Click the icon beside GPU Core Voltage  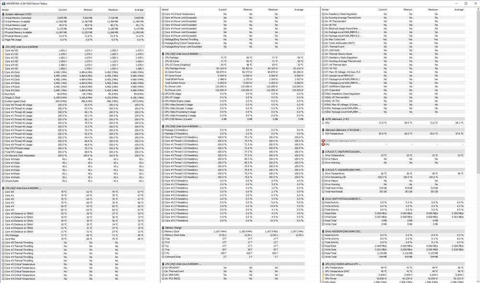[323, 275]
